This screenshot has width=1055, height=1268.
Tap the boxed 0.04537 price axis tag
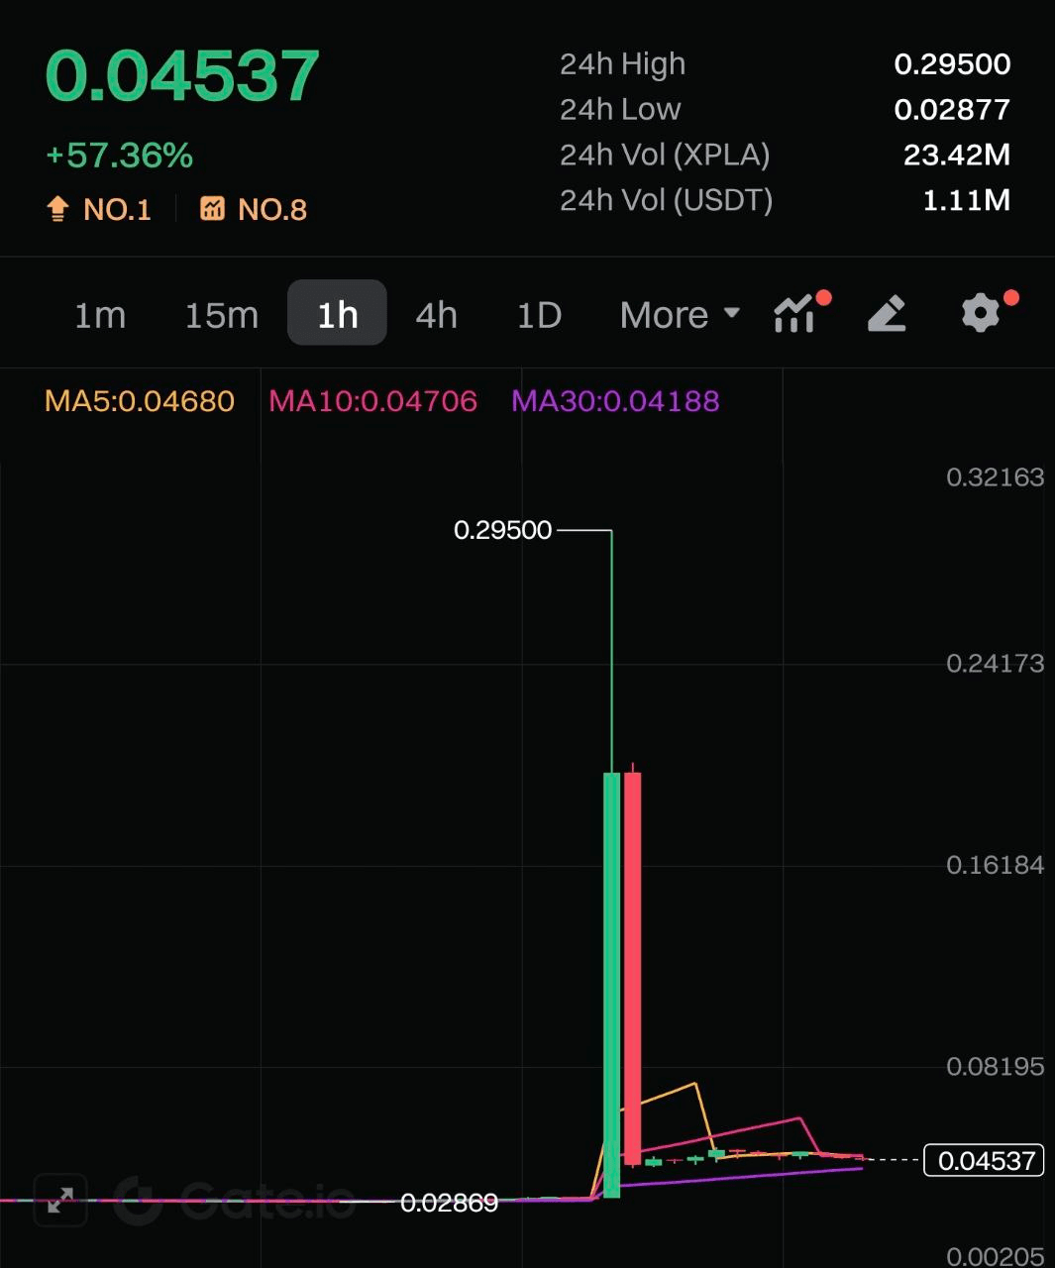(x=985, y=1160)
